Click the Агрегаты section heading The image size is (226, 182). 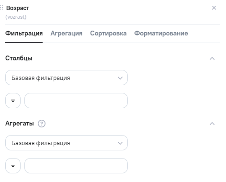pyautogui.click(x=20, y=124)
